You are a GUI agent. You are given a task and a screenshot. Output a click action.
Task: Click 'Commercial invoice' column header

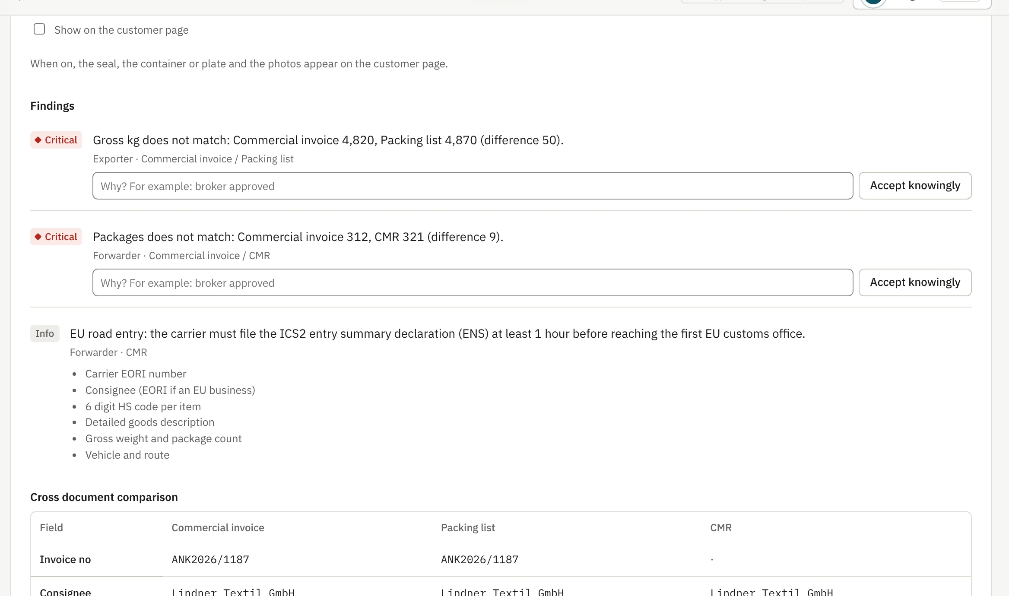click(x=218, y=528)
